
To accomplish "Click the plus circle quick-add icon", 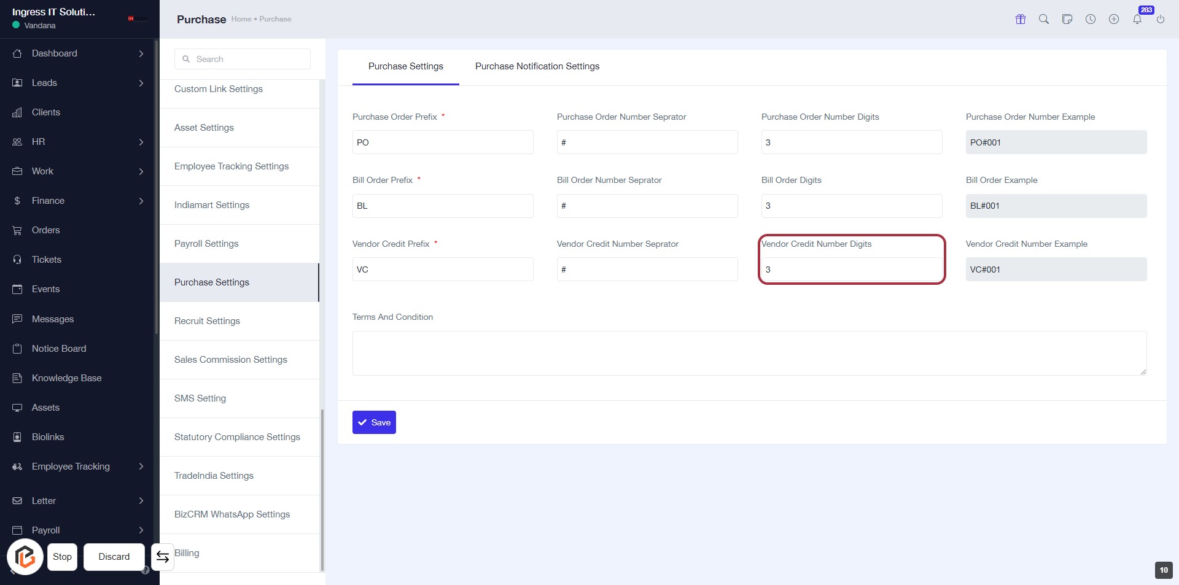I will (1114, 19).
